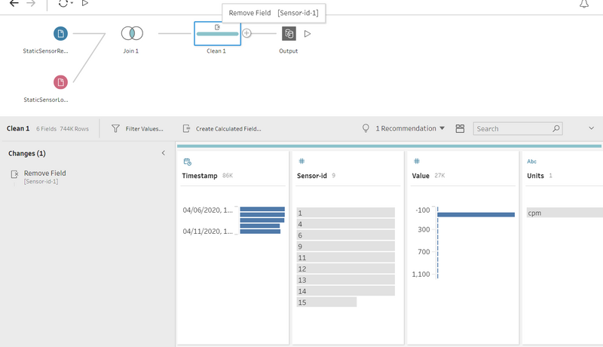Select the StaticSensorLo... input step

pos(60,81)
